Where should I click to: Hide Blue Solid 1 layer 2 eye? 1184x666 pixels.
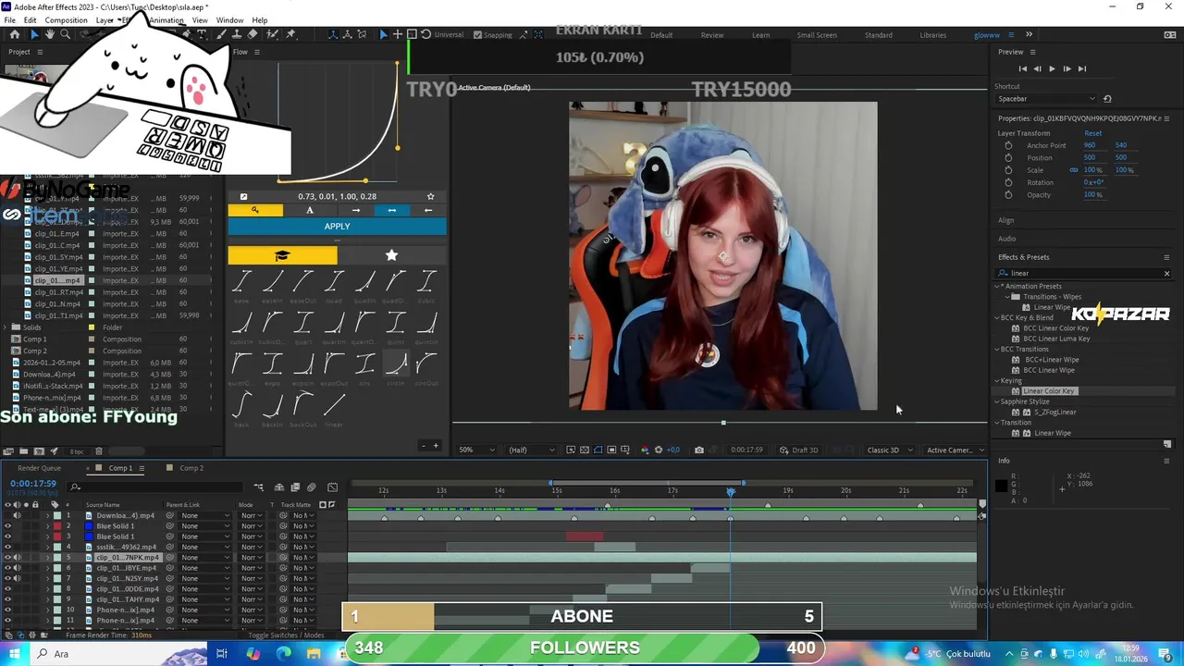click(x=7, y=526)
